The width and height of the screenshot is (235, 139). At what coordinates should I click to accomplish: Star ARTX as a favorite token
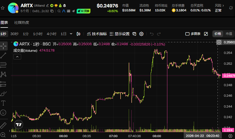[x=3, y=8]
